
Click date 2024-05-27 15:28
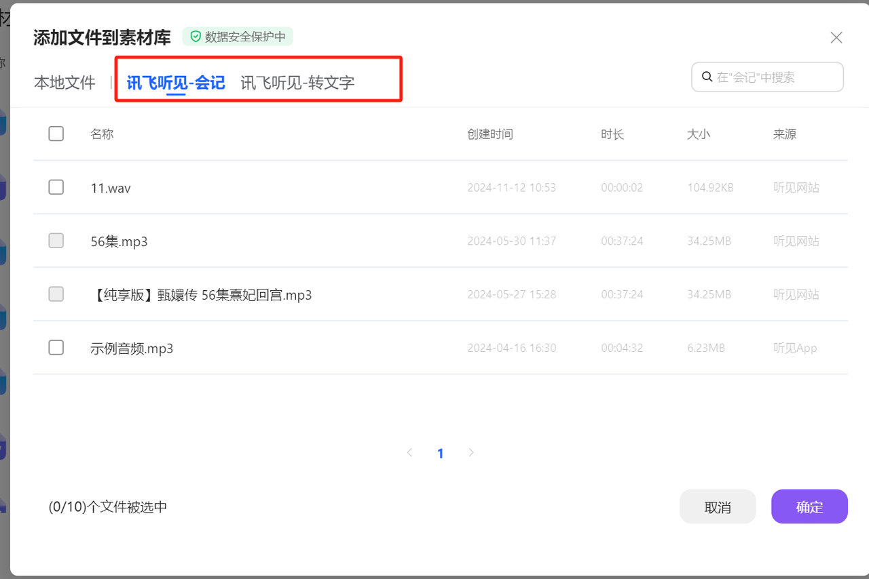pos(511,294)
